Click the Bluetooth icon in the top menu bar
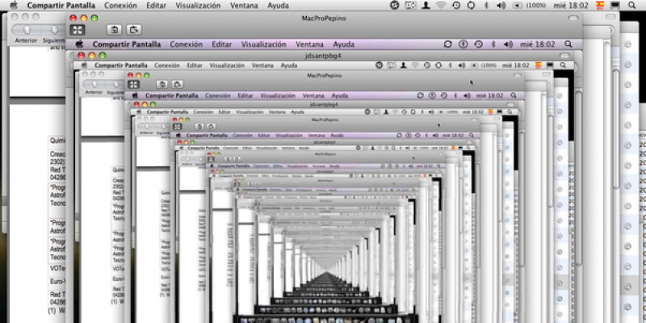646x323 pixels. (486, 6)
